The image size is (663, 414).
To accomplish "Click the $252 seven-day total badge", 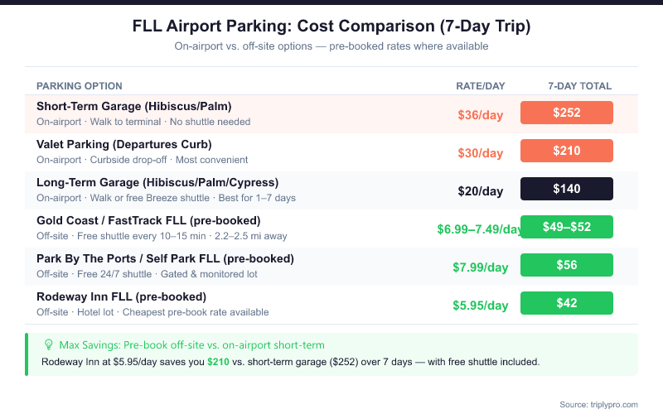I will pos(567,113).
